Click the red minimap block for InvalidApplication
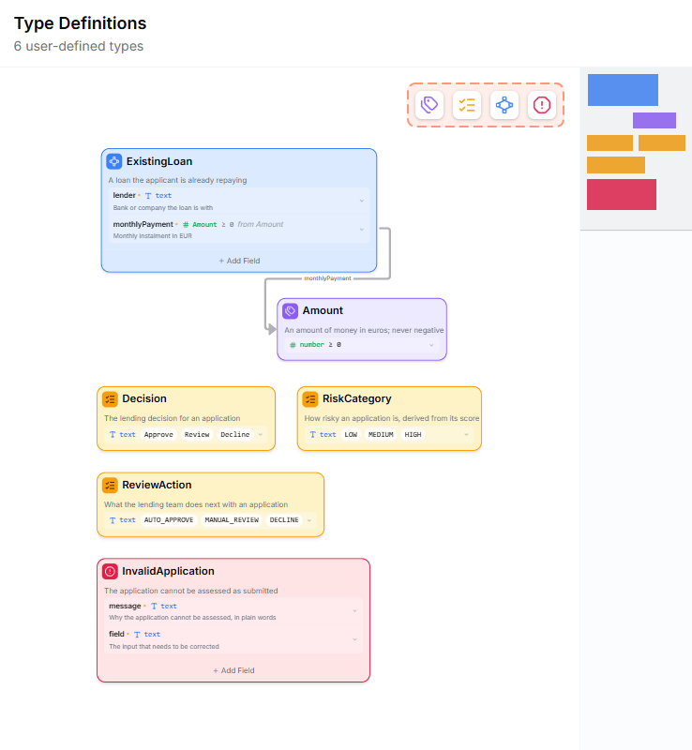Viewport: 692px width, 750px height. (x=621, y=194)
